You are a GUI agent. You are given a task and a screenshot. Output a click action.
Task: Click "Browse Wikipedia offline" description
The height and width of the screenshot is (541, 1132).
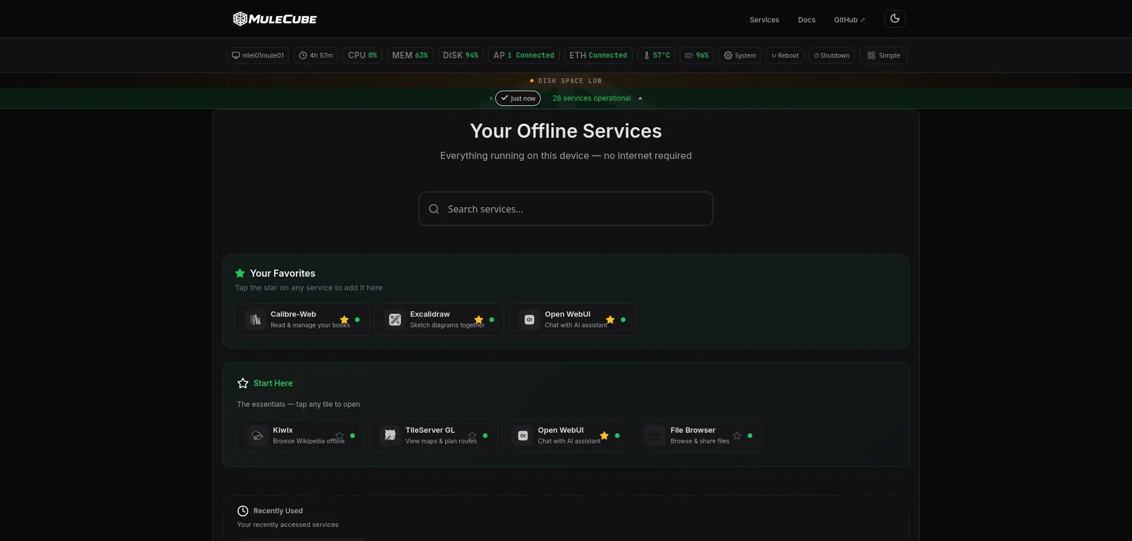[308, 441]
